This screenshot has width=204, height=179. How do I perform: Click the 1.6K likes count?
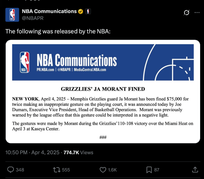click(112, 170)
